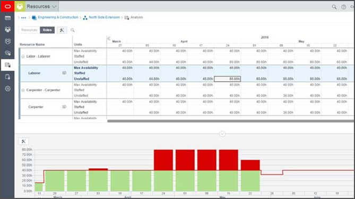This screenshot has width=355, height=199.
Task: Open the search magnifier in top bar
Action: click(334, 7)
